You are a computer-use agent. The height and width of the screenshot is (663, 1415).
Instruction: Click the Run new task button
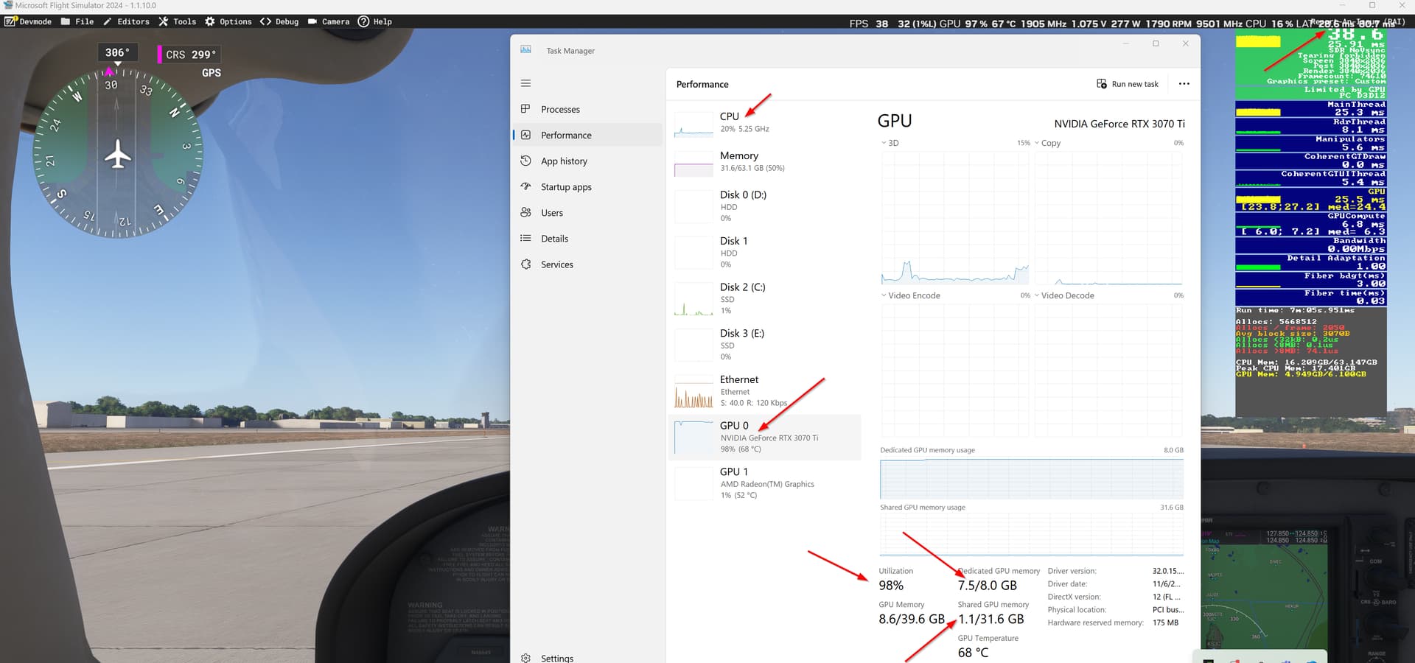point(1127,83)
